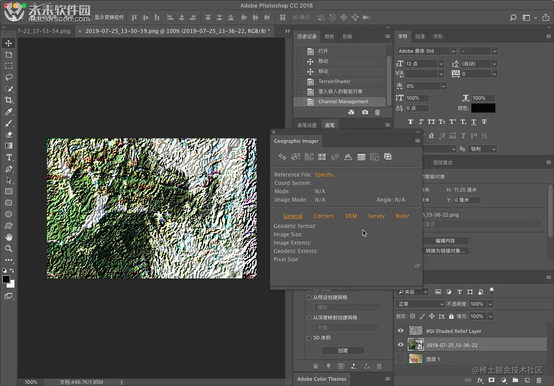Select the Move tool

tap(8, 43)
